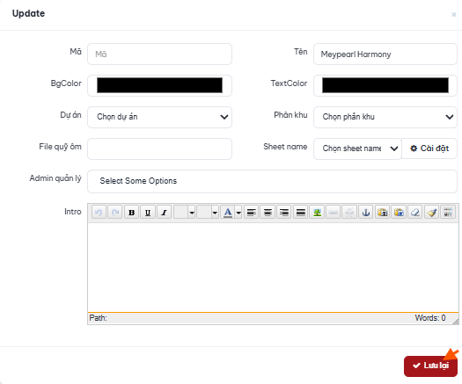462x384 pixels.
Task: Paste as plain text icon
Action: tap(383, 212)
